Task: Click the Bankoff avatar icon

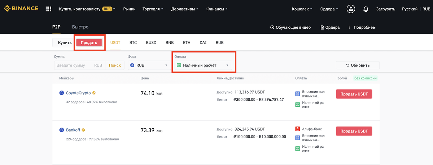Action: pos(61,130)
